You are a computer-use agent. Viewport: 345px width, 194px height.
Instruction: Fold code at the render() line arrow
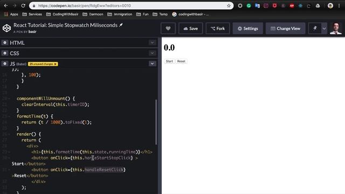(x=9, y=134)
